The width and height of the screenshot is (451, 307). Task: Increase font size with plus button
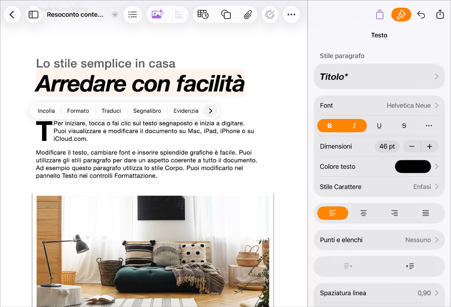pos(430,146)
